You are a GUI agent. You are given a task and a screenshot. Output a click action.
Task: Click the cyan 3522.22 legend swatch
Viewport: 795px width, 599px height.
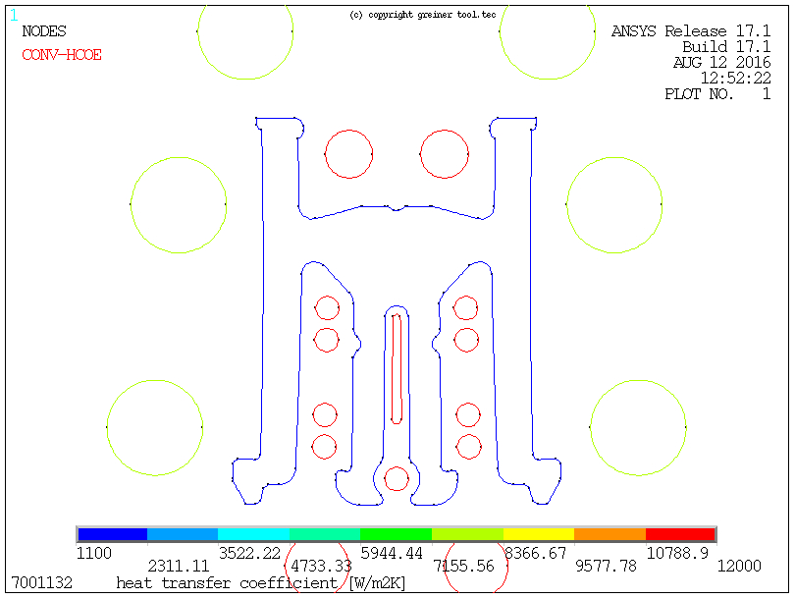tap(253, 534)
